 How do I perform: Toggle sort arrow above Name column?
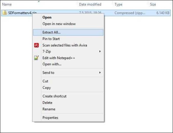pyautogui.click(x=39, y=2)
